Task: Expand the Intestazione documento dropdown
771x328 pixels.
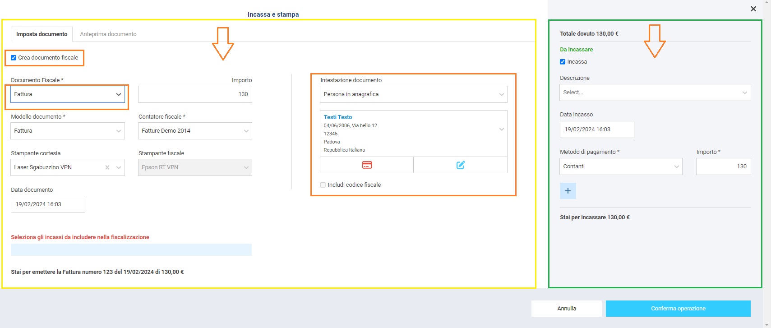Action: [x=413, y=94]
